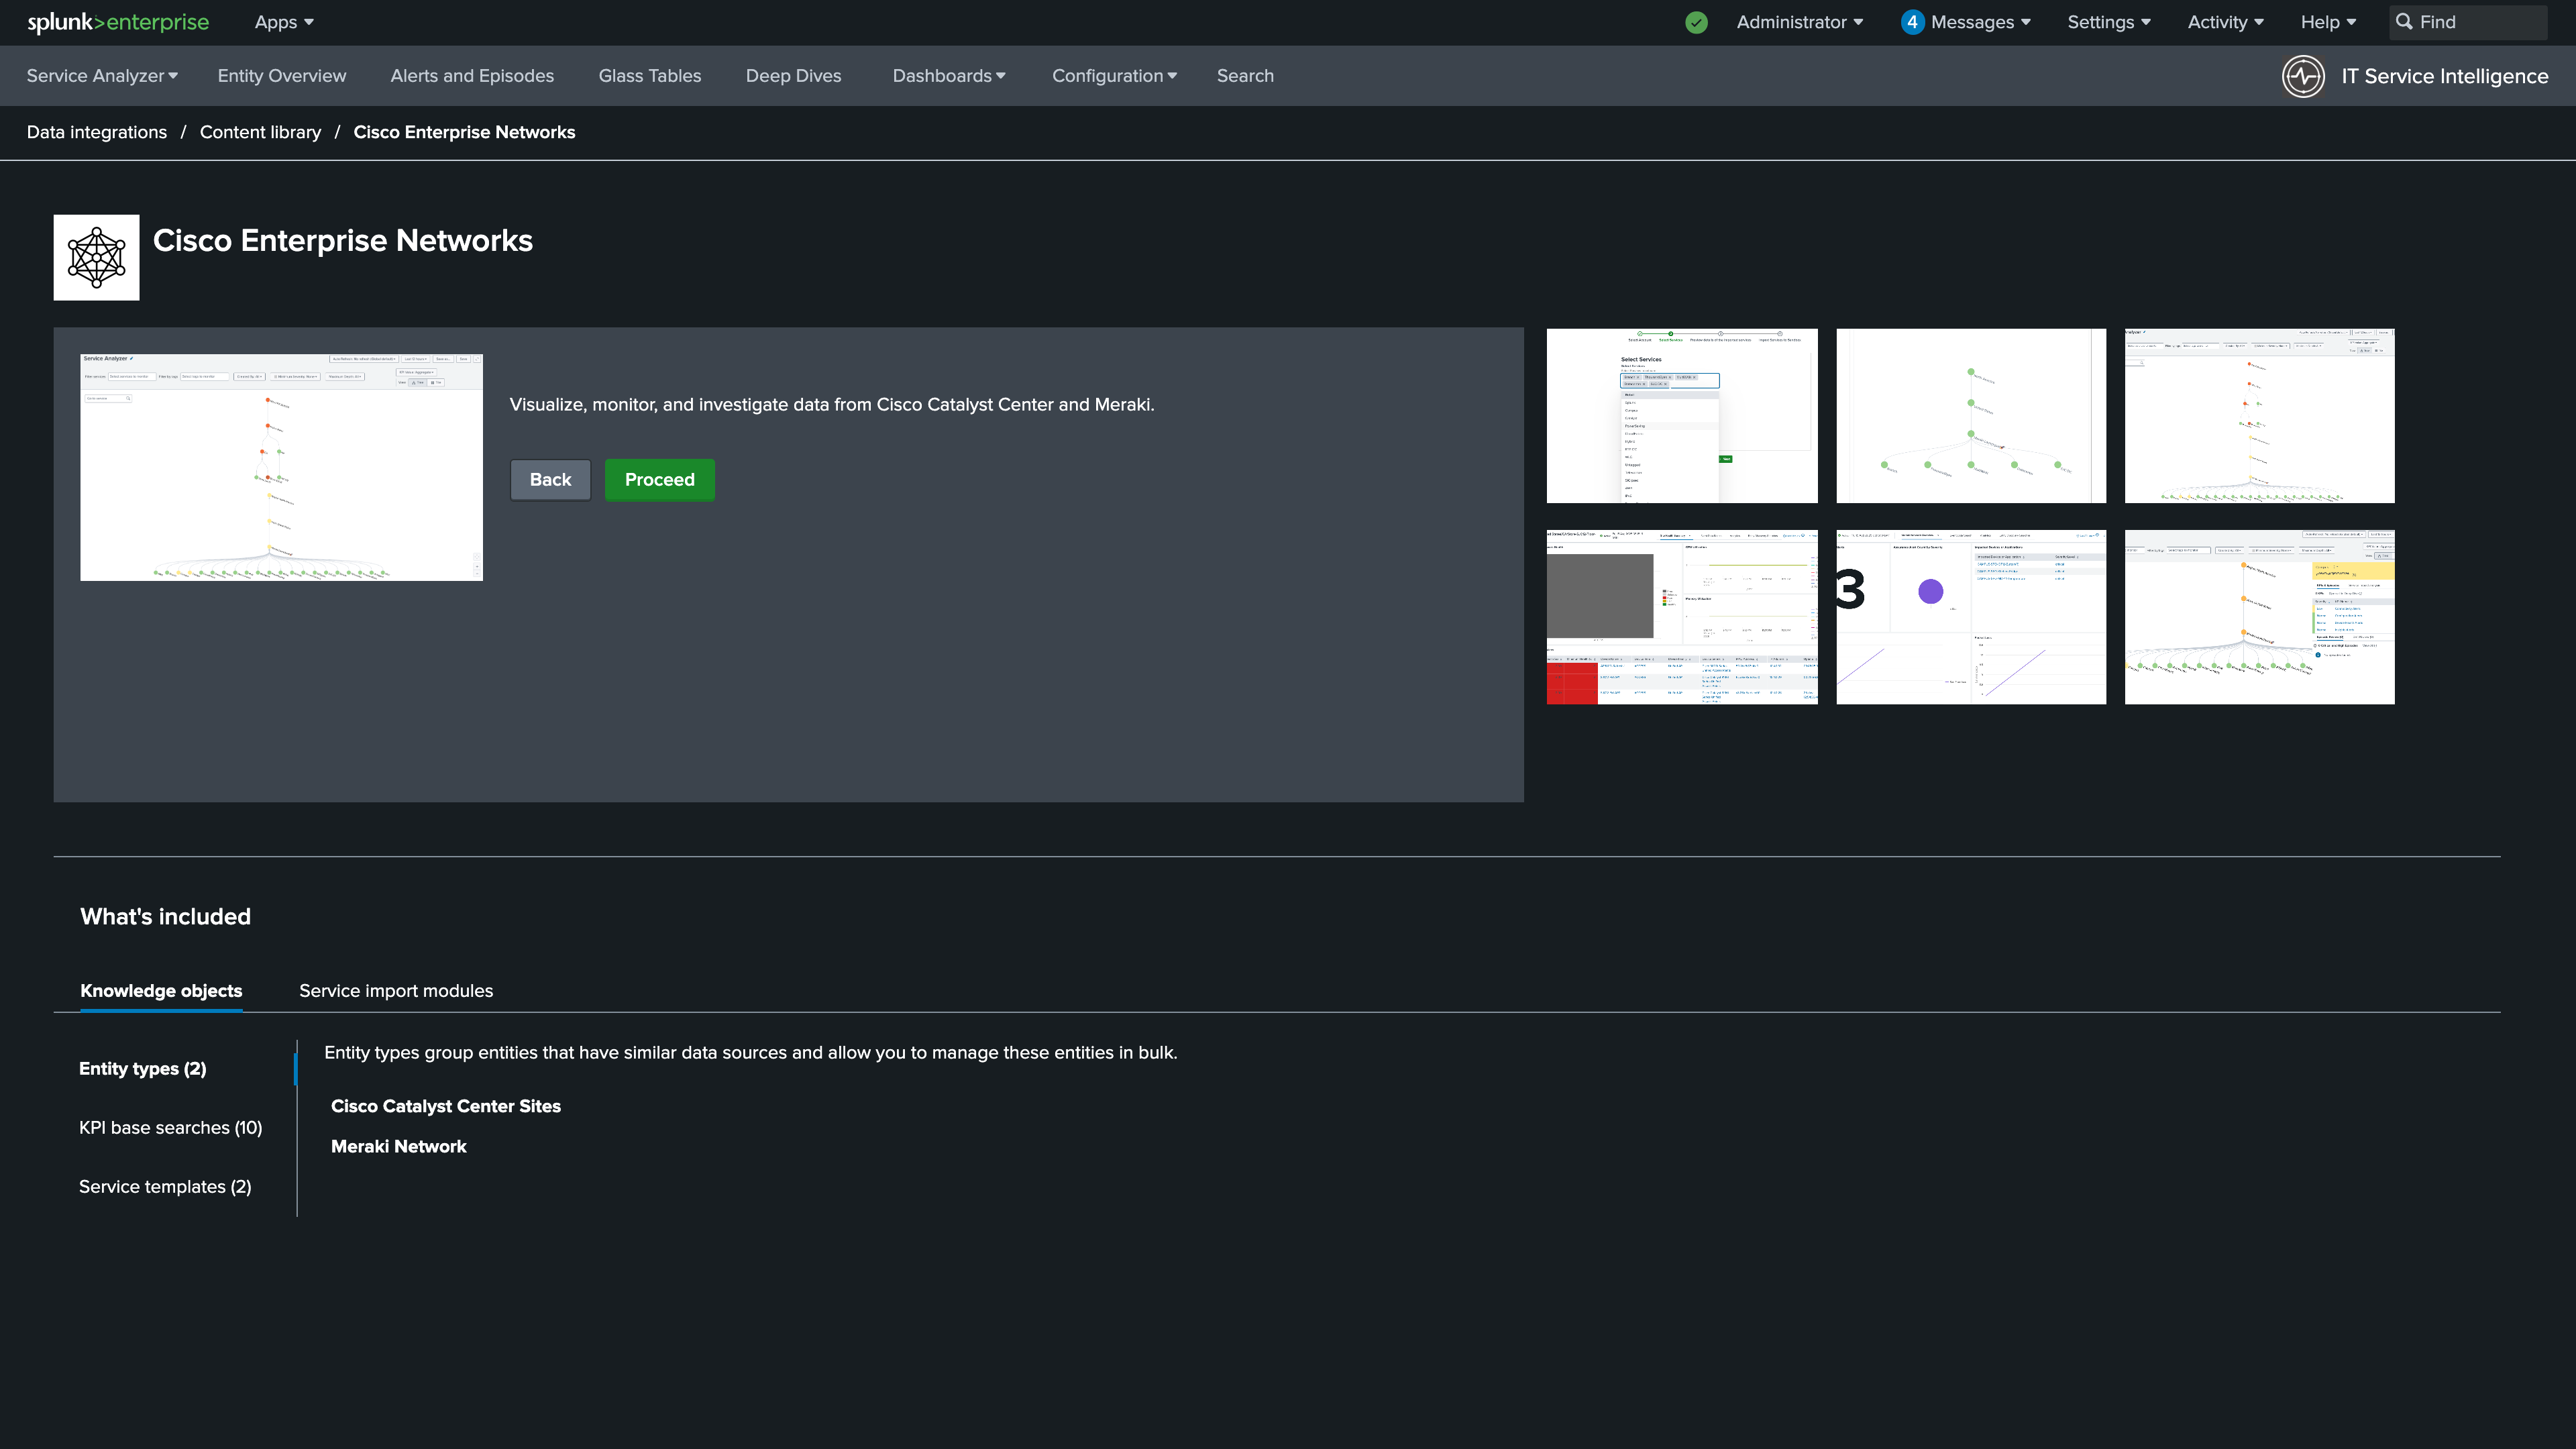Open the Administrator menu
Image resolution: width=2576 pixels, height=1449 pixels.
(x=1799, y=22)
